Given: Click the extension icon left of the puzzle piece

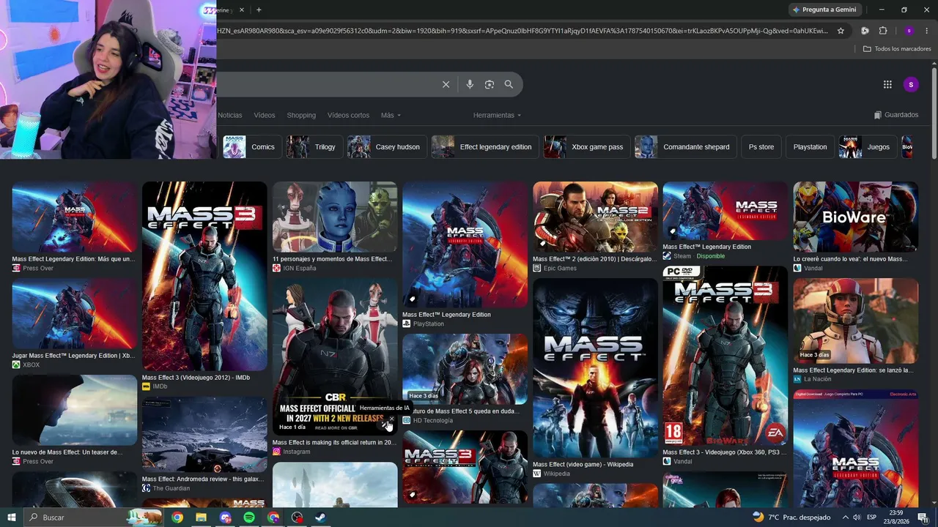Looking at the screenshot, I should [x=865, y=31].
